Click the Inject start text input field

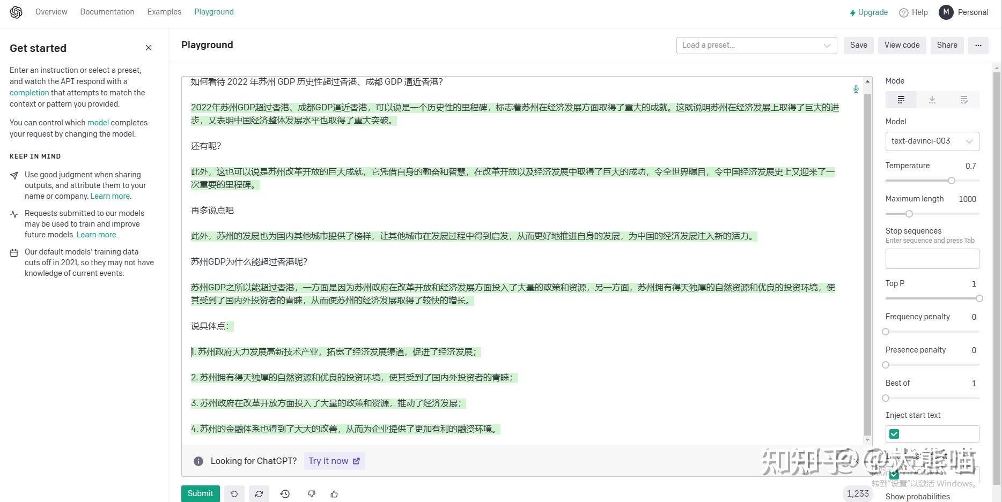click(932, 434)
